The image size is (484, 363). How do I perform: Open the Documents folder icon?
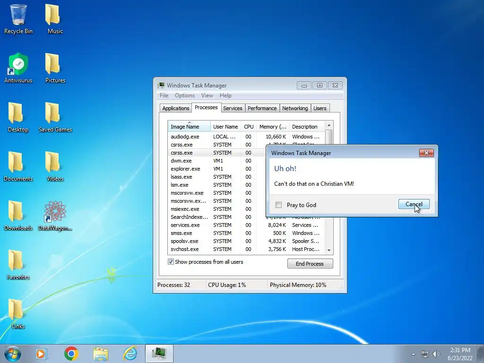point(18,166)
